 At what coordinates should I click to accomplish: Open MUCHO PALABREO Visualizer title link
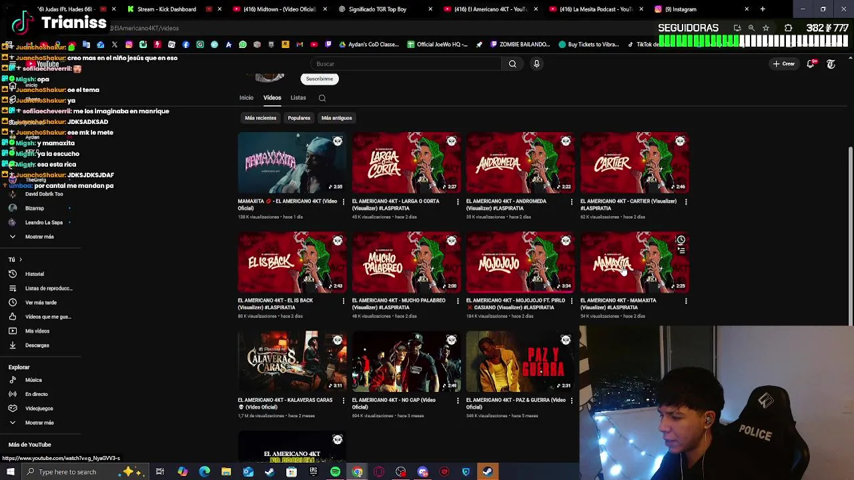click(x=399, y=304)
